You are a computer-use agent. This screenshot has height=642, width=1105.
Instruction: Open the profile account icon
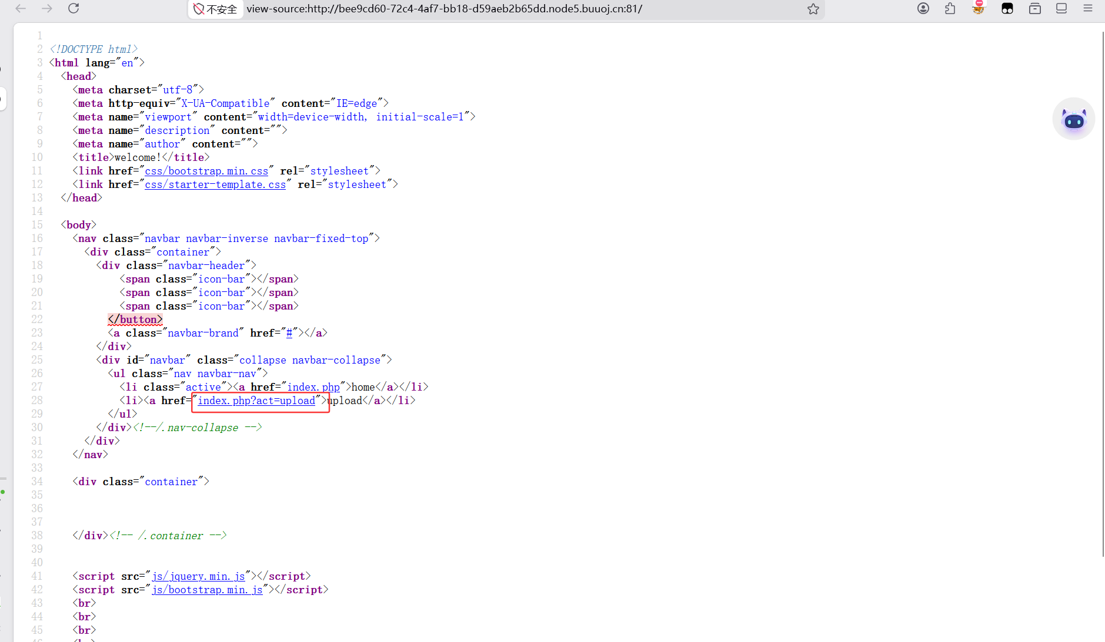(923, 8)
